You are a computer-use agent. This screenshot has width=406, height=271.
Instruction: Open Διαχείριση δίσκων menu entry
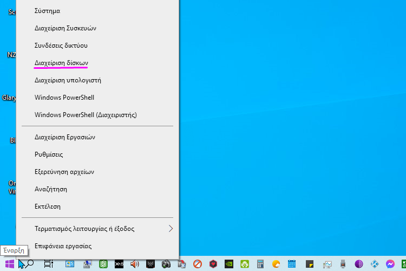coord(97,63)
